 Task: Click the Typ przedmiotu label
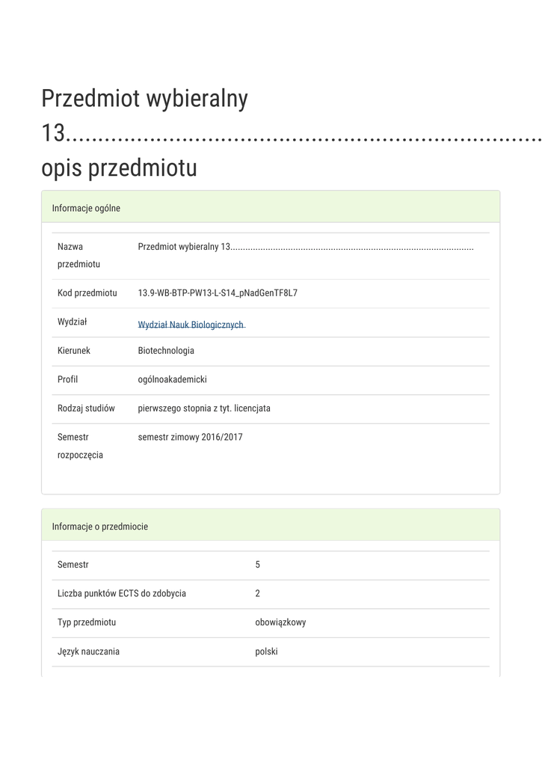pos(87,622)
